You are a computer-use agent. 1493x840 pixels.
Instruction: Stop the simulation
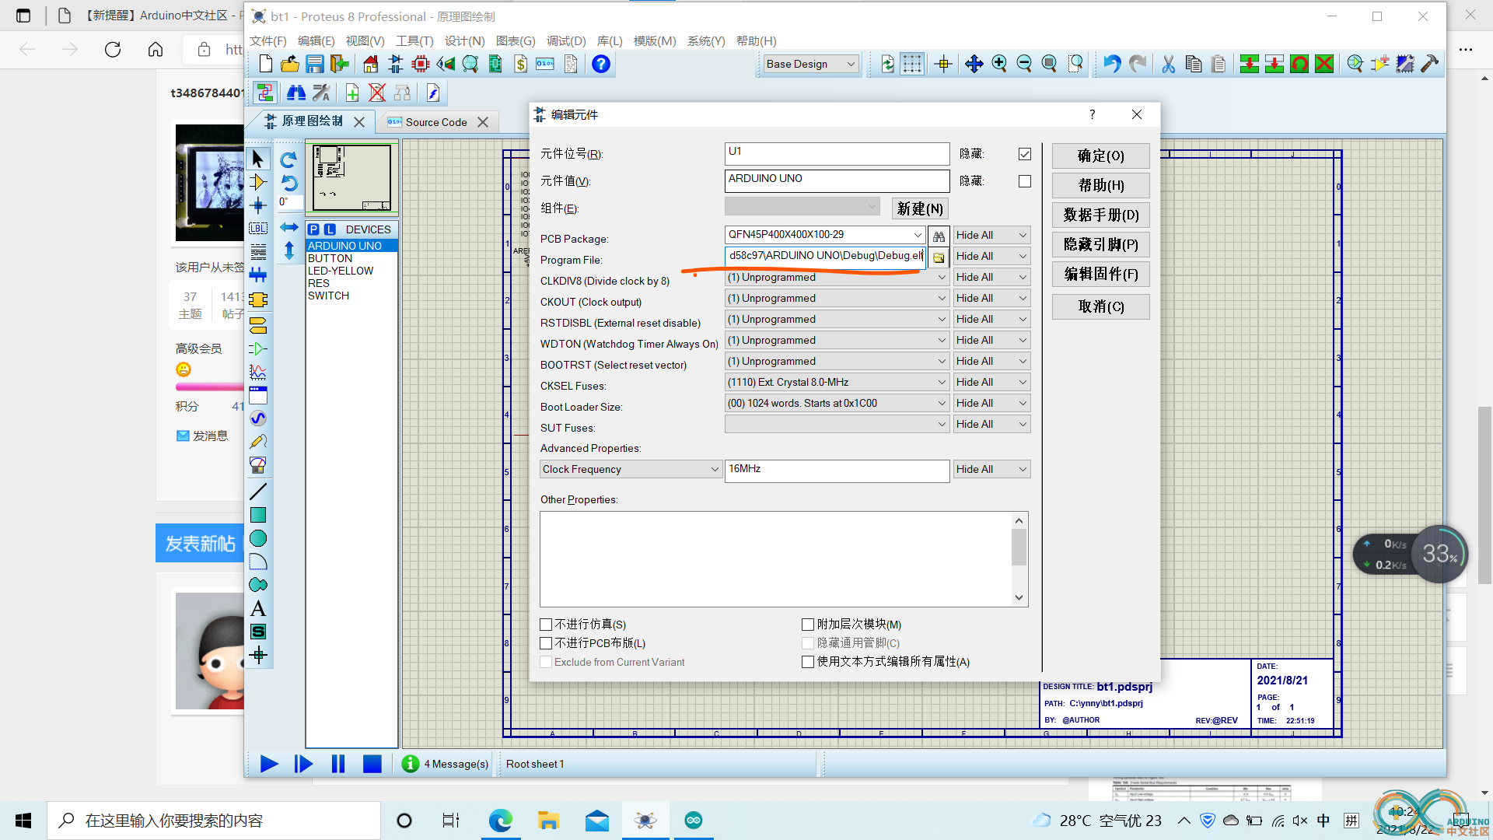[x=372, y=764]
